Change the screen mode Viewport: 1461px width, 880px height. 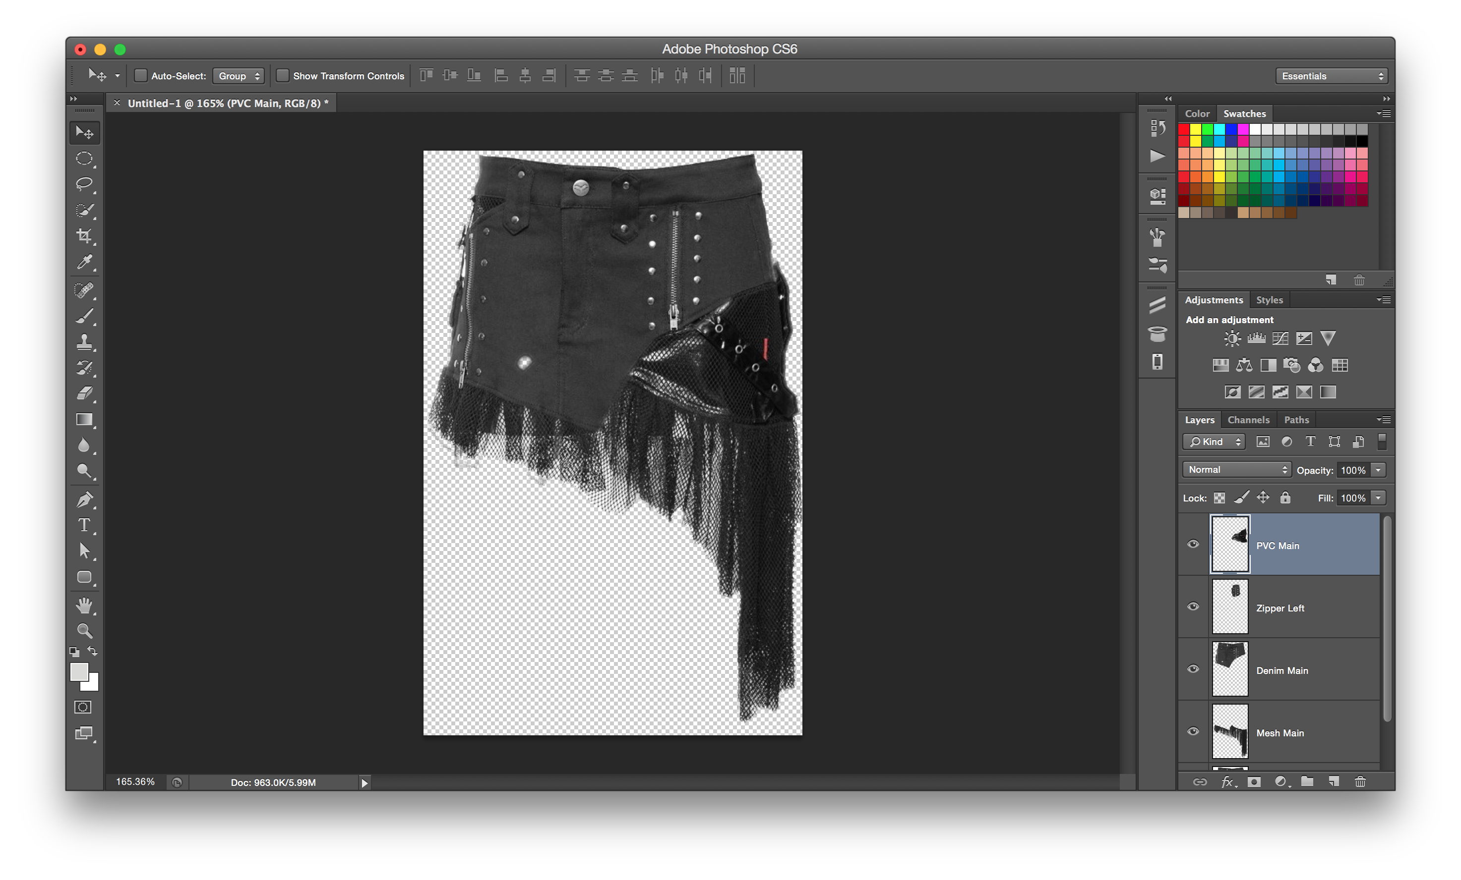click(x=84, y=734)
